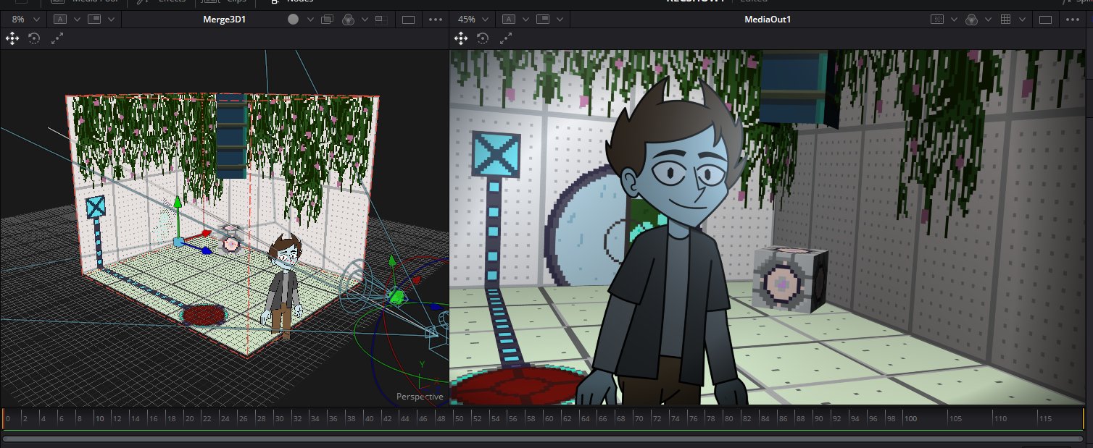Screen dimensions: 1093x448
Task: Toggle single viewer layout from MediaOut1 toolbar
Action: (x=1046, y=20)
